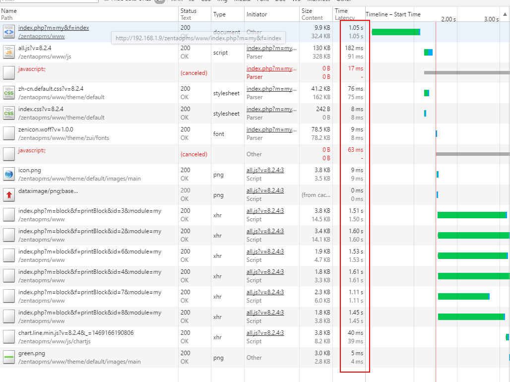Click the file icon beside chart.line.min.js
This screenshot has height=382, width=510.
click(9, 337)
